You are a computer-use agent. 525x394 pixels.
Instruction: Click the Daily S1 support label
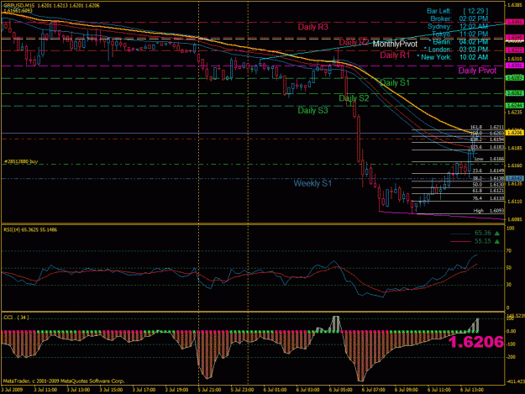point(395,82)
